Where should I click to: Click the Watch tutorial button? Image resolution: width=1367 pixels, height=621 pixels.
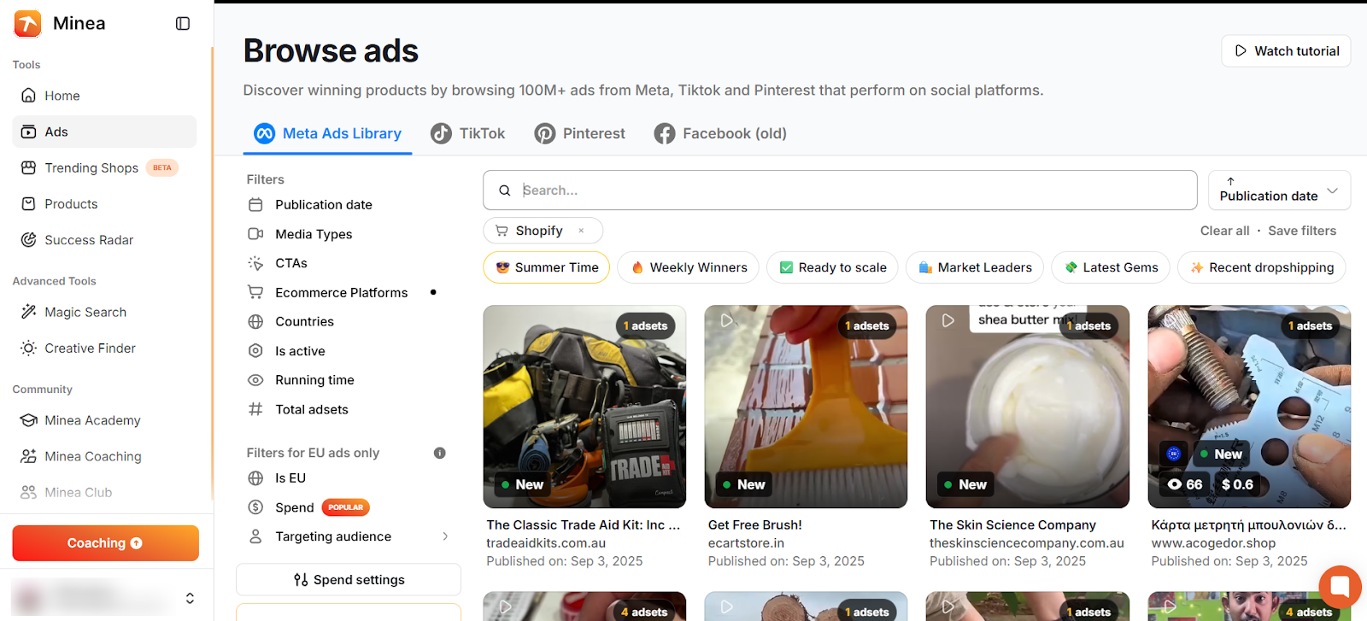[x=1286, y=51]
